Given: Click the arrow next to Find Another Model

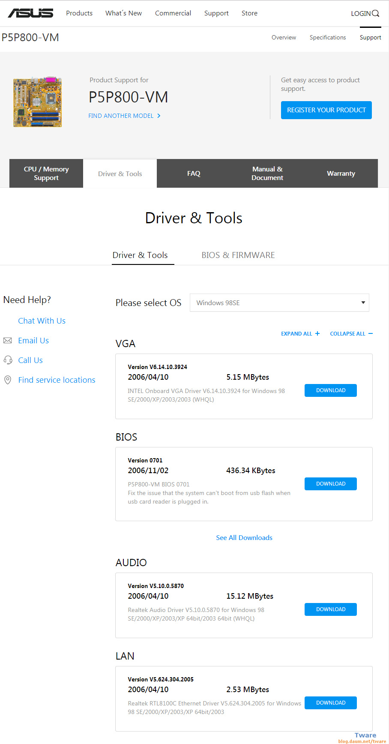Looking at the screenshot, I should click(x=159, y=116).
